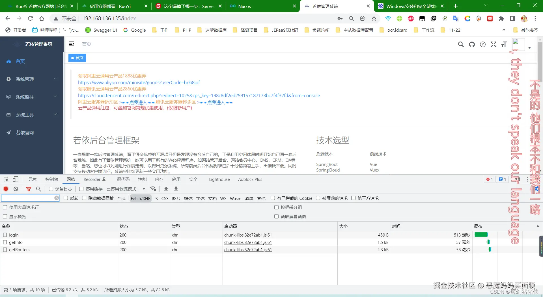Open the Chrome extensions puzzle icon

[x=501, y=18]
